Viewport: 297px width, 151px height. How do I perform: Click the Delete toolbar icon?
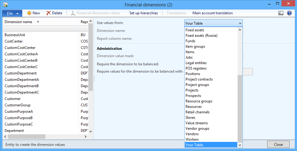pos(49,13)
